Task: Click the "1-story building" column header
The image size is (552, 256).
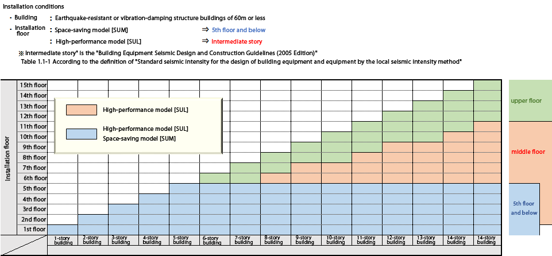Action: [62, 240]
